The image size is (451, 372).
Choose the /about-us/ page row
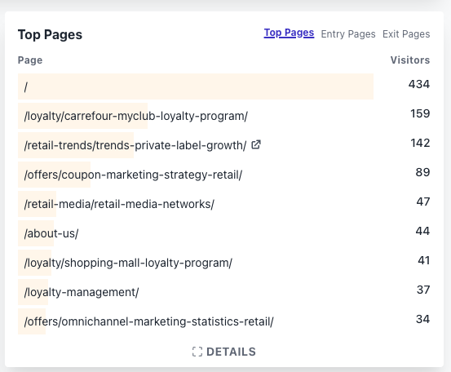(x=51, y=233)
